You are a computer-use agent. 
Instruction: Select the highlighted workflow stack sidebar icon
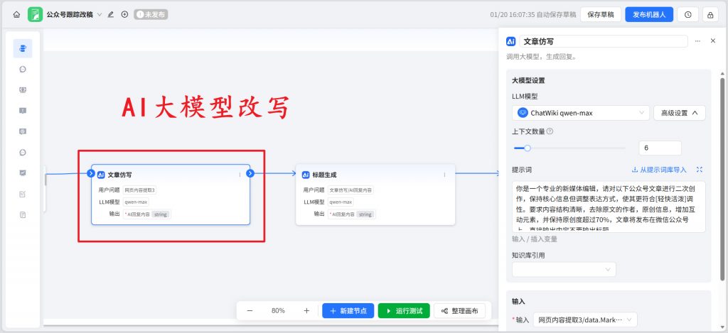(x=23, y=48)
